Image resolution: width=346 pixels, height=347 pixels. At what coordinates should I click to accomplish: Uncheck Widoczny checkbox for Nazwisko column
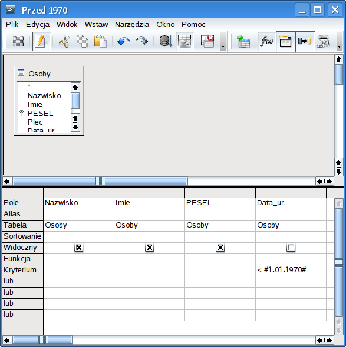(79, 248)
